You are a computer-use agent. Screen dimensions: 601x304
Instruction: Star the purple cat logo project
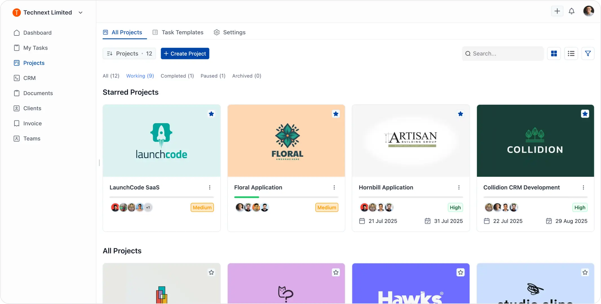[336, 272]
